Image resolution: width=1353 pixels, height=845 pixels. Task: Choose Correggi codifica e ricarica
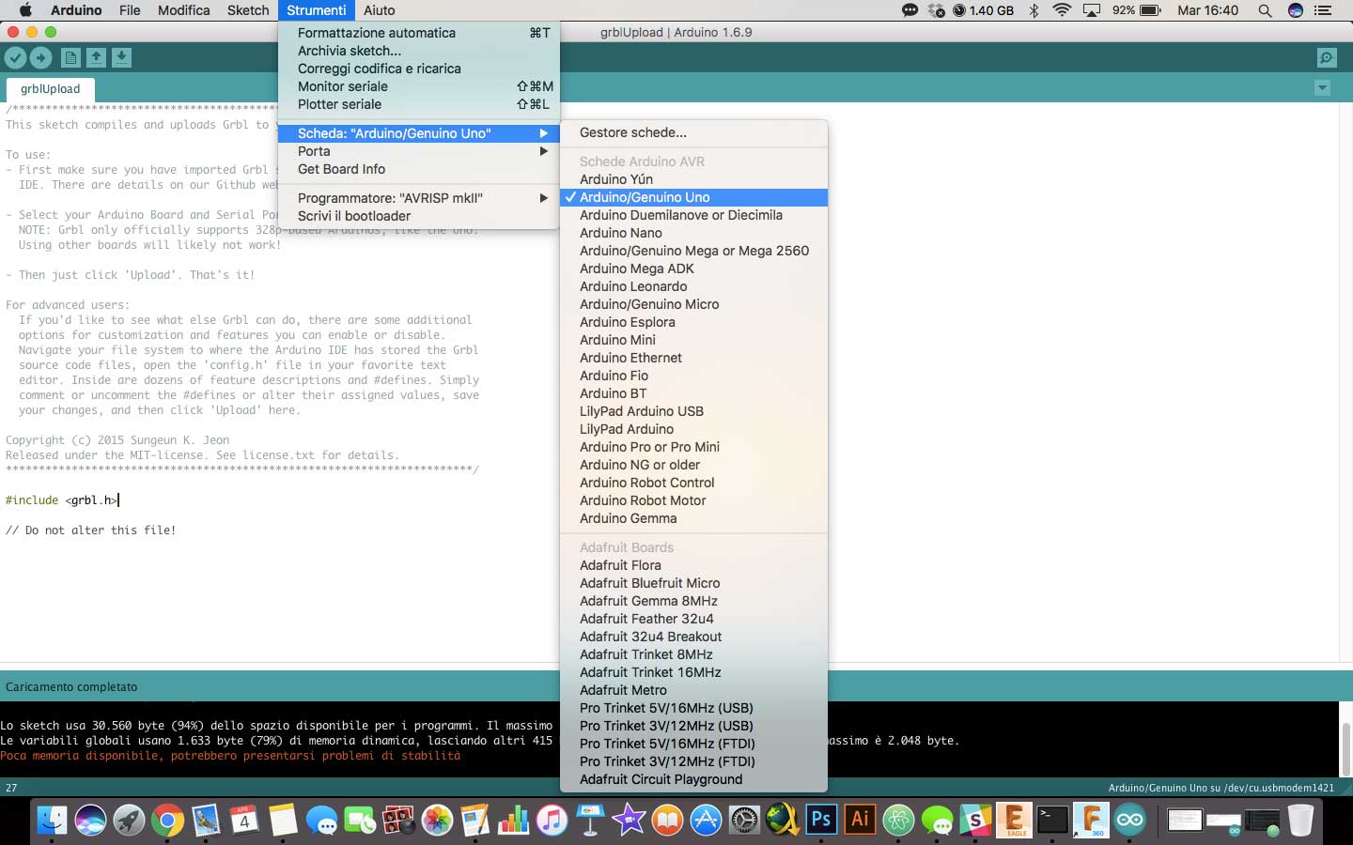coord(419,69)
